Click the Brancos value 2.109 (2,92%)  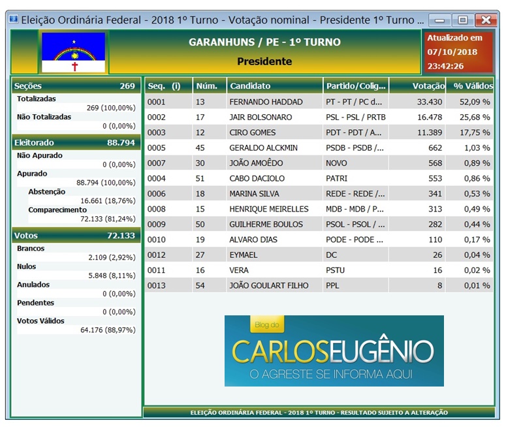coord(112,257)
